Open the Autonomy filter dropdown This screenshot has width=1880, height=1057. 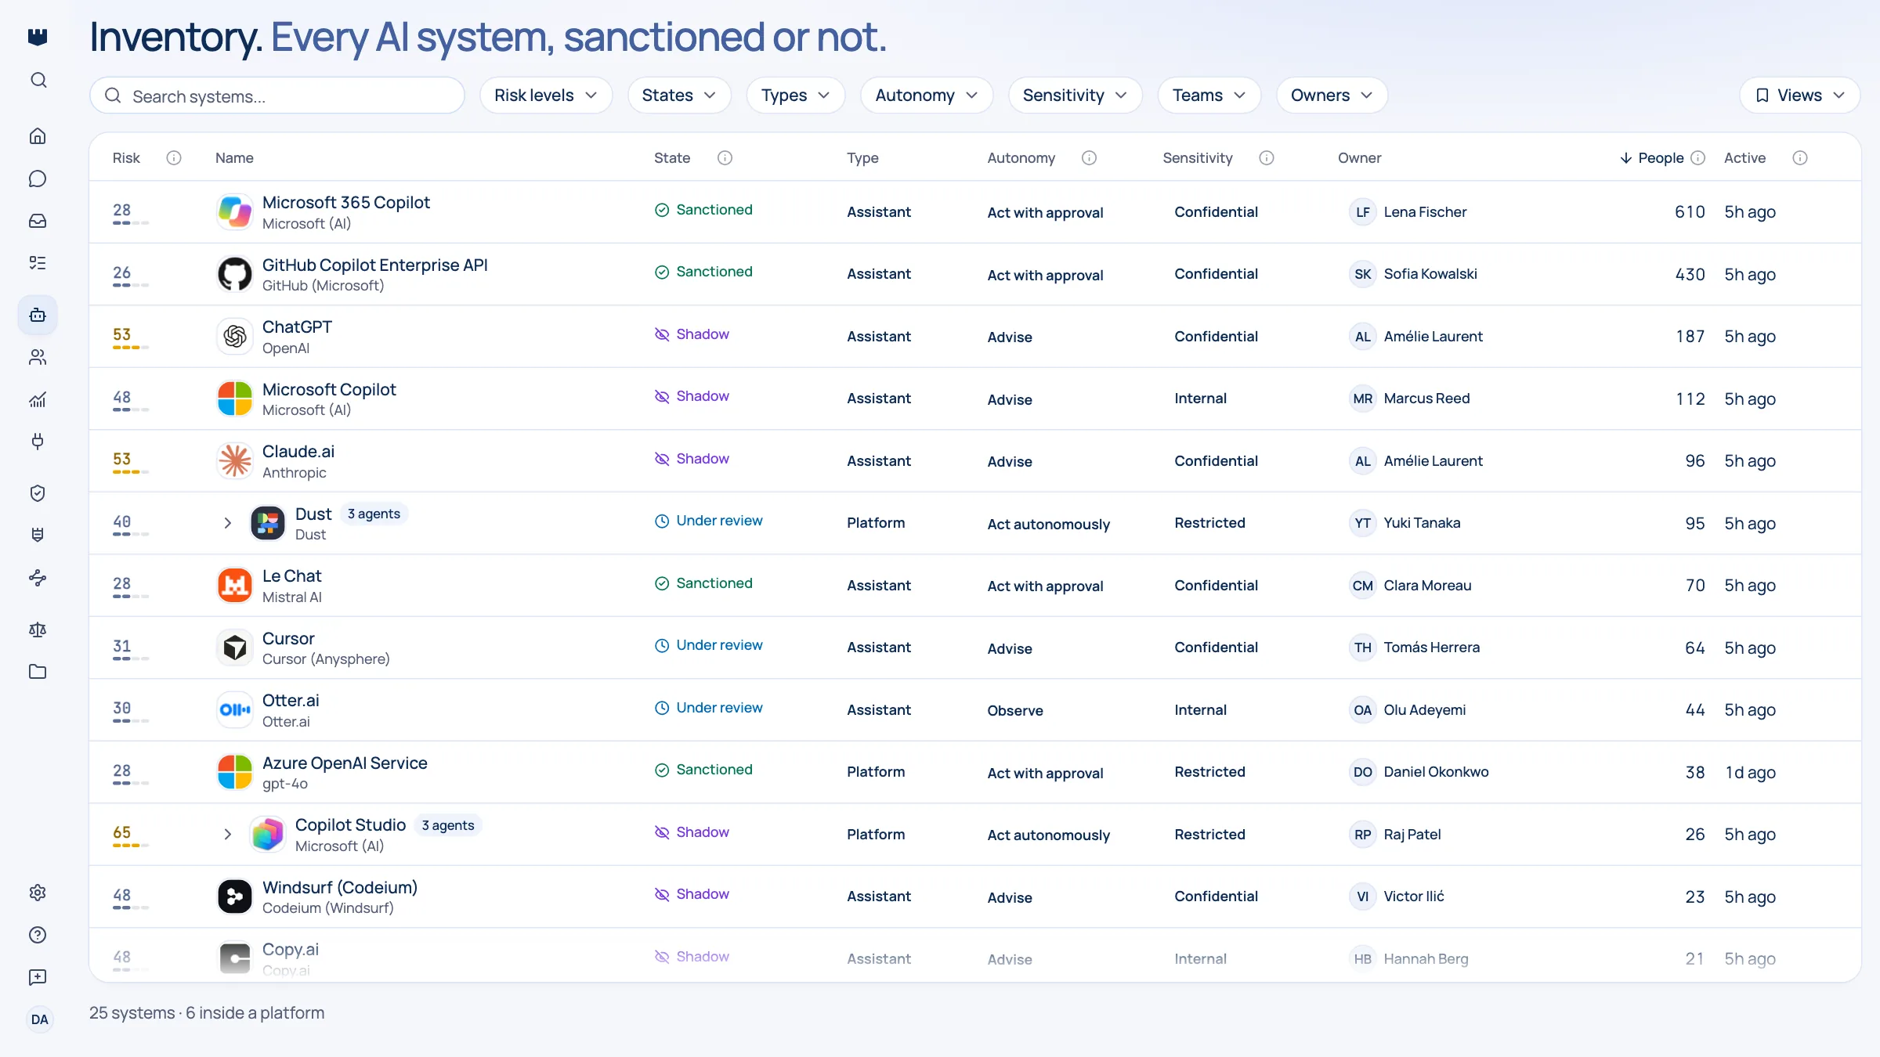click(x=927, y=96)
